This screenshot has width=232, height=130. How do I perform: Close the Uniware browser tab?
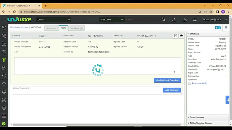coord(39,6)
